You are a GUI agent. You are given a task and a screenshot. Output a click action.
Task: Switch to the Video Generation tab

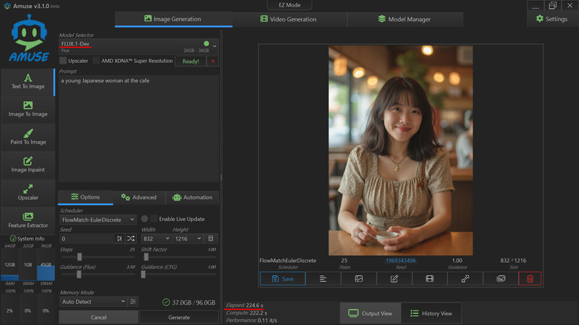tap(289, 19)
